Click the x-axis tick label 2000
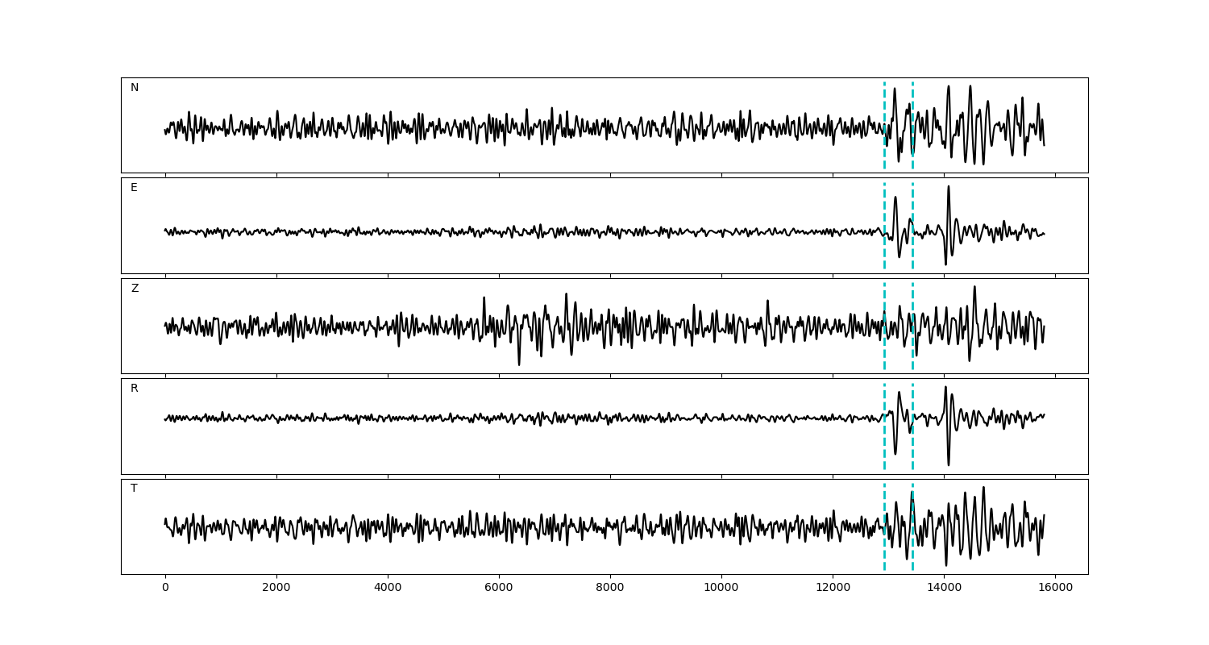This screenshot has height=645, width=1209. [x=276, y=589]
